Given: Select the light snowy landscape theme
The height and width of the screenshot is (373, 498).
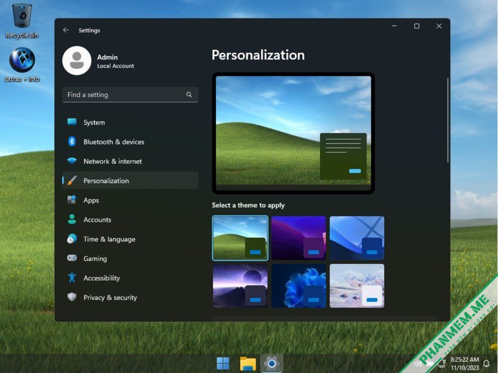Looking at the screenshot, I should [357, 286].
